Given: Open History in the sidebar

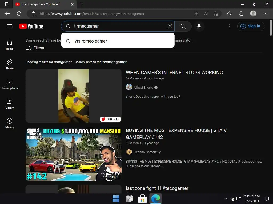Looking at the screenshot, I should (10, 123).
